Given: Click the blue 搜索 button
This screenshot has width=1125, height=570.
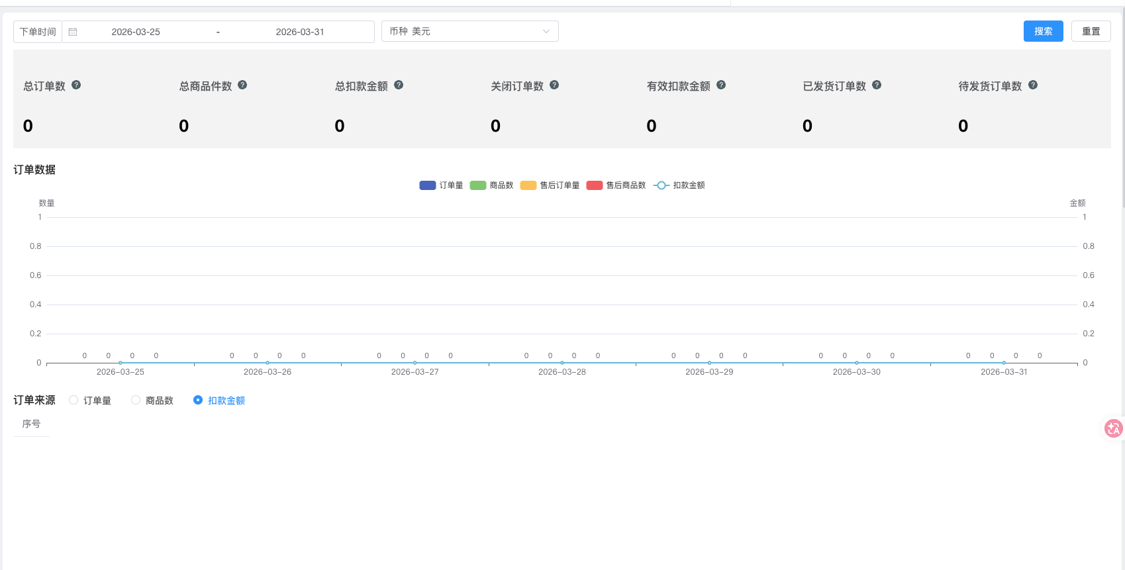Looking at the screenshot, I should coord(1043,31).
